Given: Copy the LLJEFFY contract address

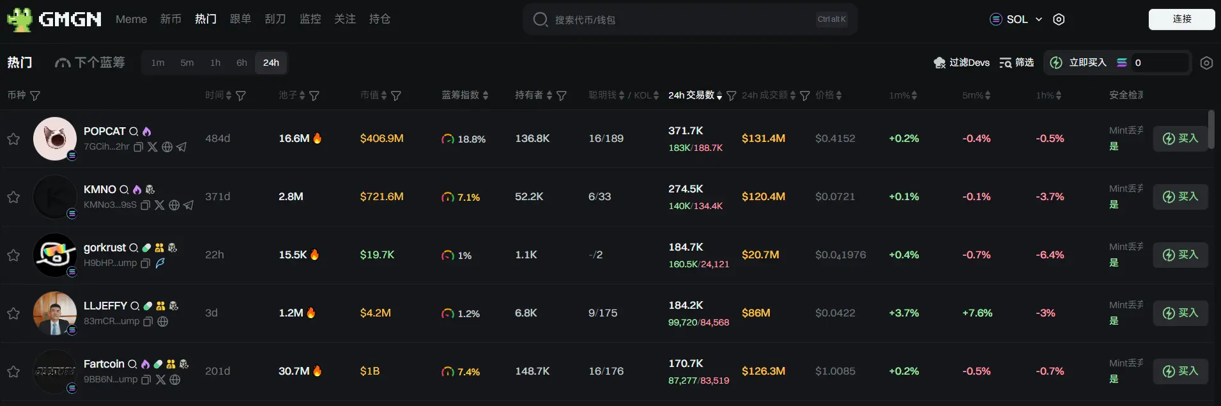Looking at the screenshot, I should [x=148, y=322].
